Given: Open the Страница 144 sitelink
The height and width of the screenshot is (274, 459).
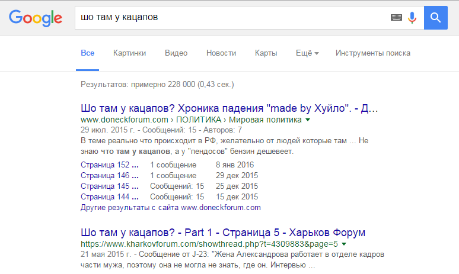Looking at the screenshot, I should [110, 197].
